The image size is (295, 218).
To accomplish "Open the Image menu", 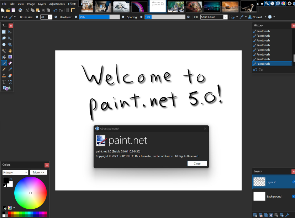I will pyautogui.click(x=31, y=4).
